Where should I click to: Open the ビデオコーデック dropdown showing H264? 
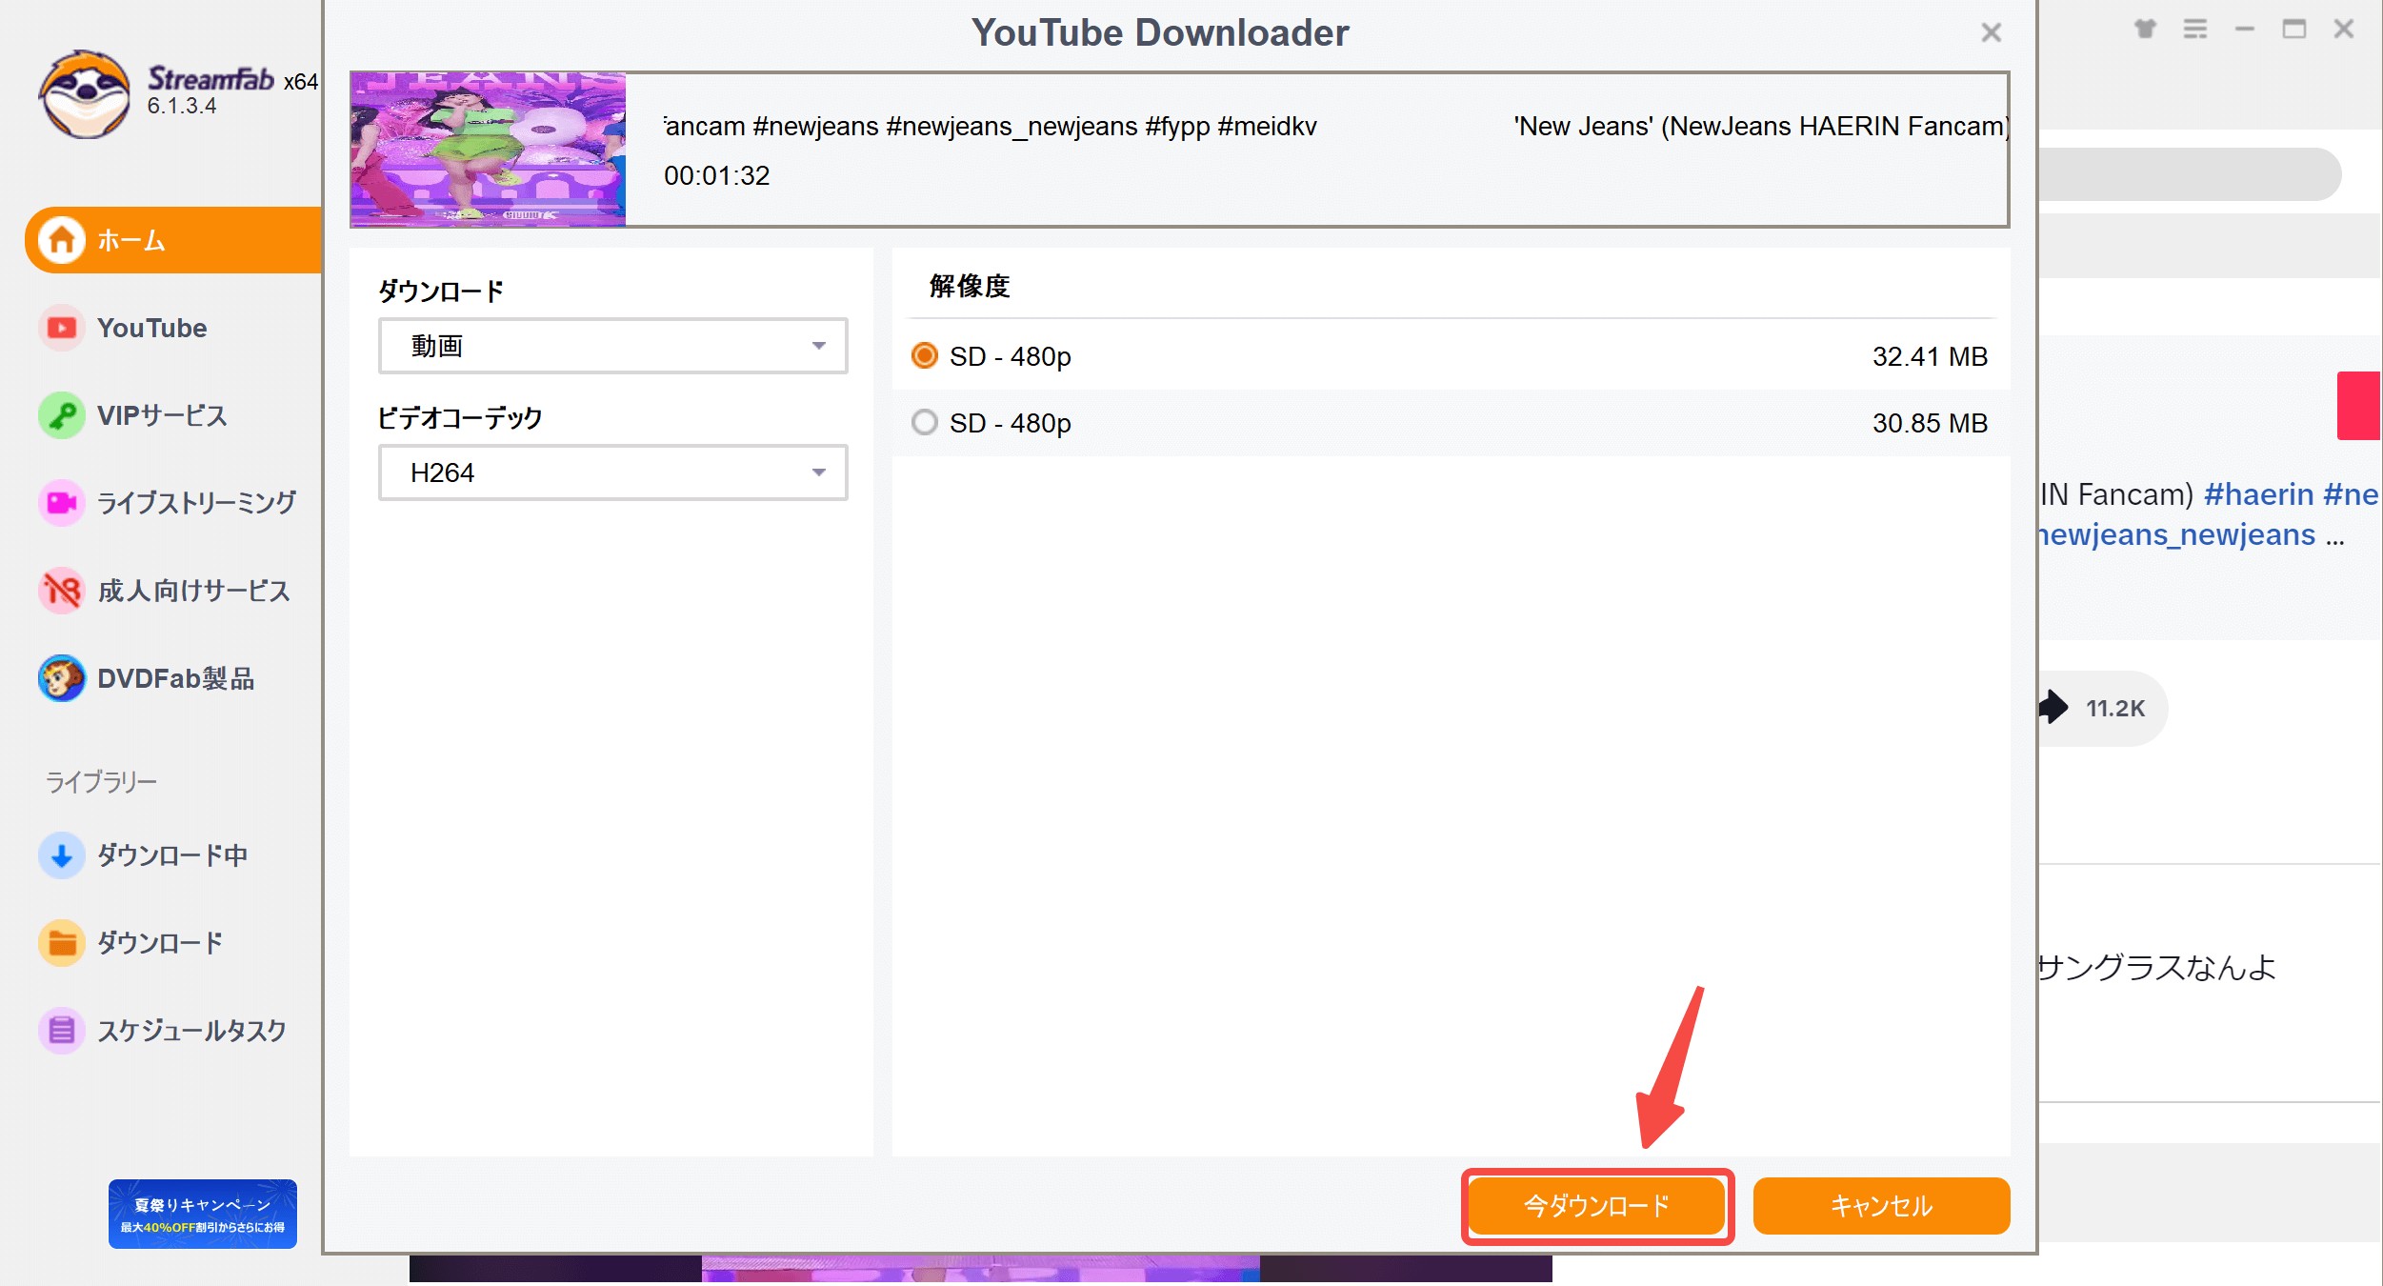click(x=613, y=472)
